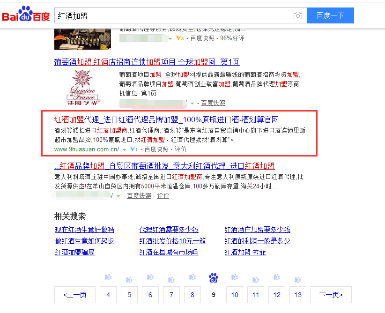
Task: Search related 红酒酒庄加盟要多少钱
Action: tap(257, 230)
